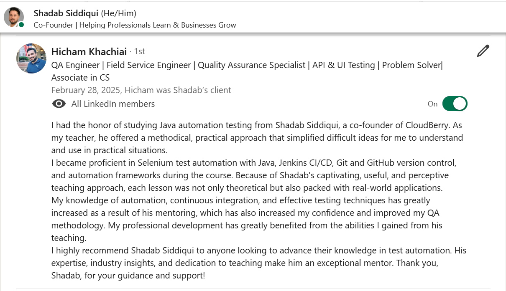The height and width of the screenshot is (291, 506).
Task: Open Hicham Khachiai's profile via name
Action: pos(89,52)
